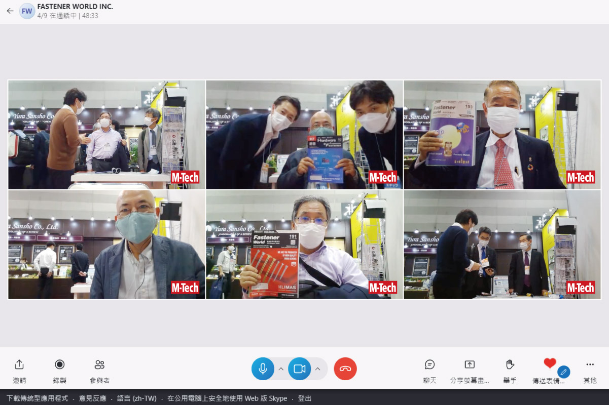
Task: Expand camera options chevron
Action: [317, 369]
